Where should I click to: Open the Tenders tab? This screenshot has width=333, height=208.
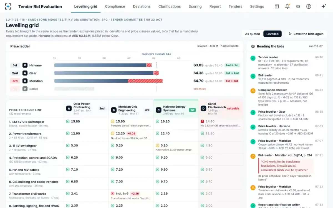click(x=235, y=6)
